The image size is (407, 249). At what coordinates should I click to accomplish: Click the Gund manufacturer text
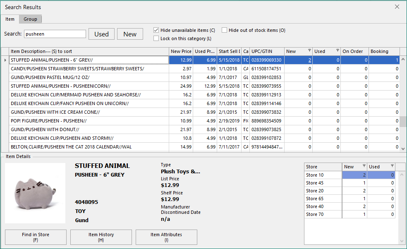tap(82, 220)
